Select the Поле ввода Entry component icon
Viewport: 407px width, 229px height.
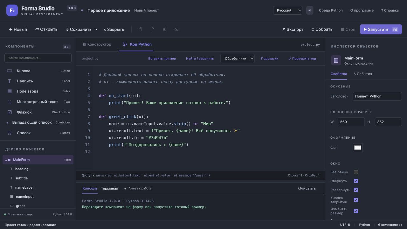click(x=10, y=91)
